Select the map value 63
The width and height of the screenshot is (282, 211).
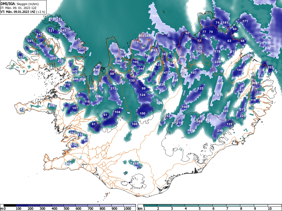(229, 41)
